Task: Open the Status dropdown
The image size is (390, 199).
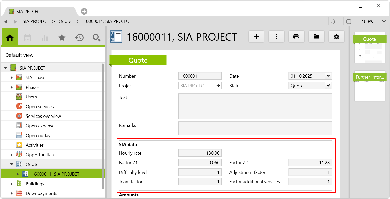Action: (x=328, y=86)
